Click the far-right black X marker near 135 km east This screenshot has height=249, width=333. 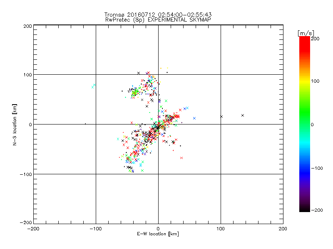coord(243,115)
